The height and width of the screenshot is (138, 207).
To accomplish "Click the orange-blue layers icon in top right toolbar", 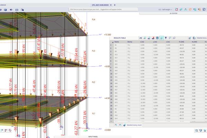I will pyautogui.click(x=199, y=9).
